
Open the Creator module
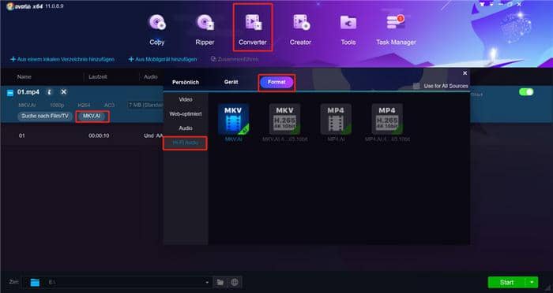coord(300,30)
